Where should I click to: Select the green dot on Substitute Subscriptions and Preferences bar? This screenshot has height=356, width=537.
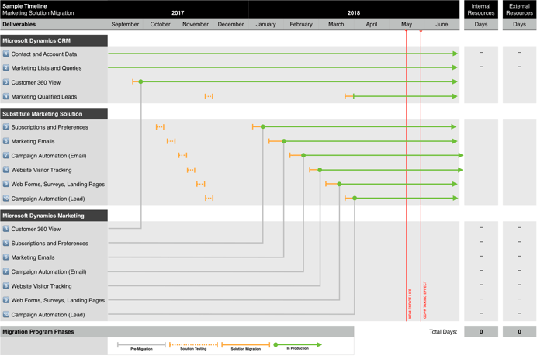[x=263, y=126]
